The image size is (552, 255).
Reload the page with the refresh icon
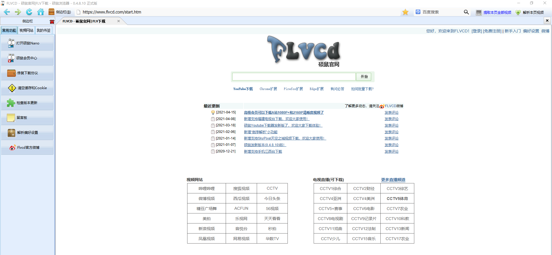tap(29, 12)
